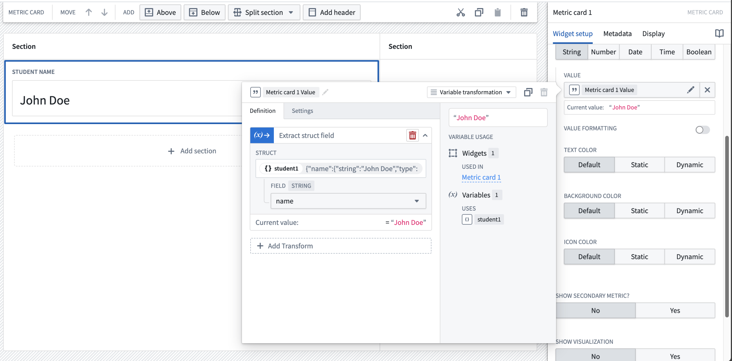
Task: Select Time value type
Action: [667, 52]
